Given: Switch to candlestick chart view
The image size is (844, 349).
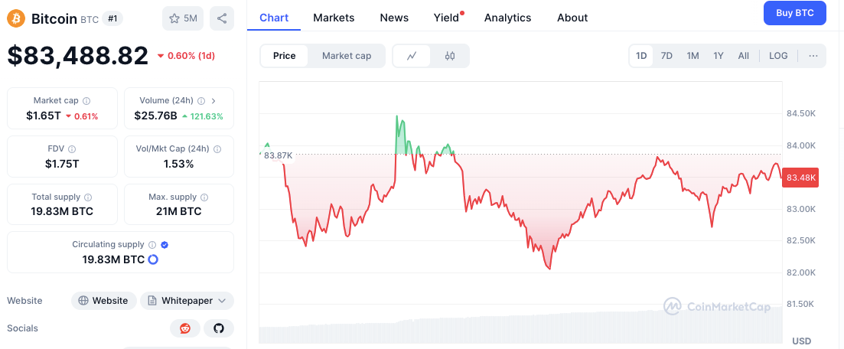Looking at the screenshot, I should point(450,56).
